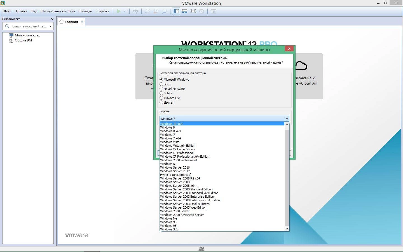Collapse the Версия combo box showing Windows 7

(224, 119)
